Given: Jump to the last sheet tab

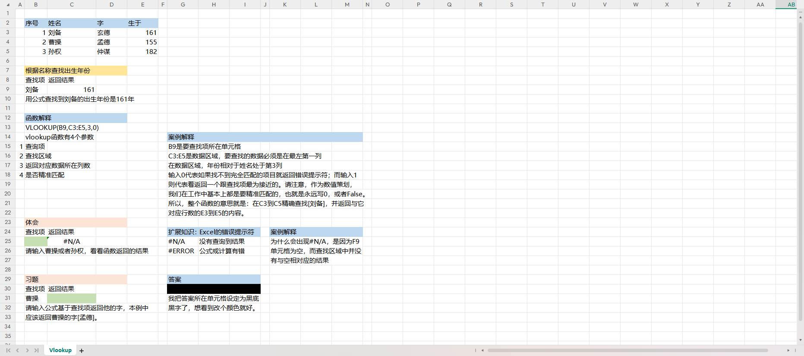Looking at the screenshot, I should click(x=37, y=350).
